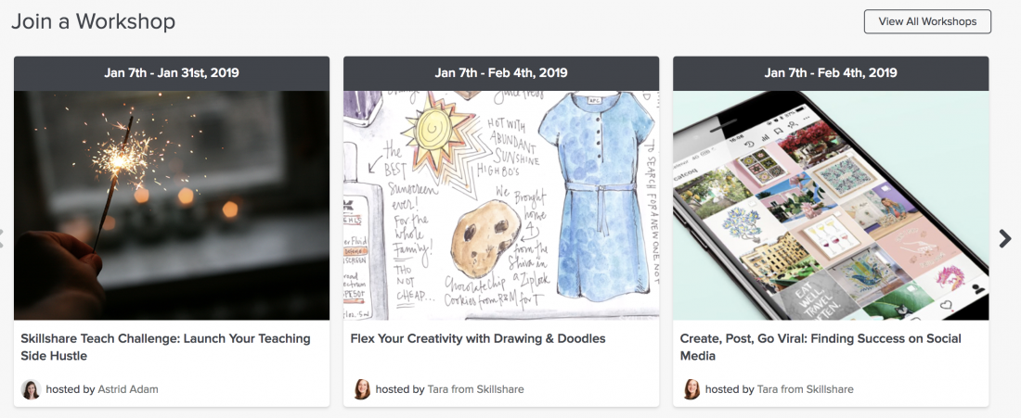Click the View All Workshops button
1021x418 pixels.
pos(927,21)
